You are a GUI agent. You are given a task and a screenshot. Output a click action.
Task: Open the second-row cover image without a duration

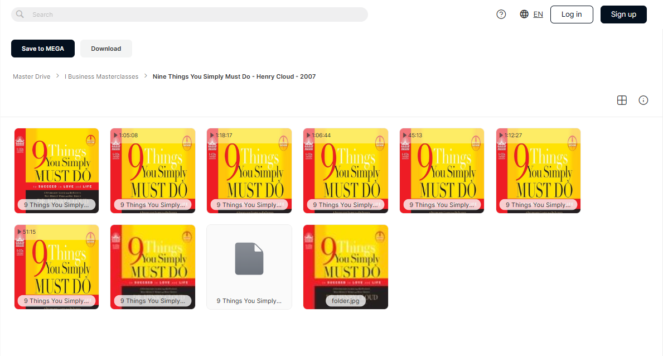[x=153, y=267]
